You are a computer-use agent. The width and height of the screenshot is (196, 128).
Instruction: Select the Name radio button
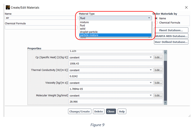point(156,18)
